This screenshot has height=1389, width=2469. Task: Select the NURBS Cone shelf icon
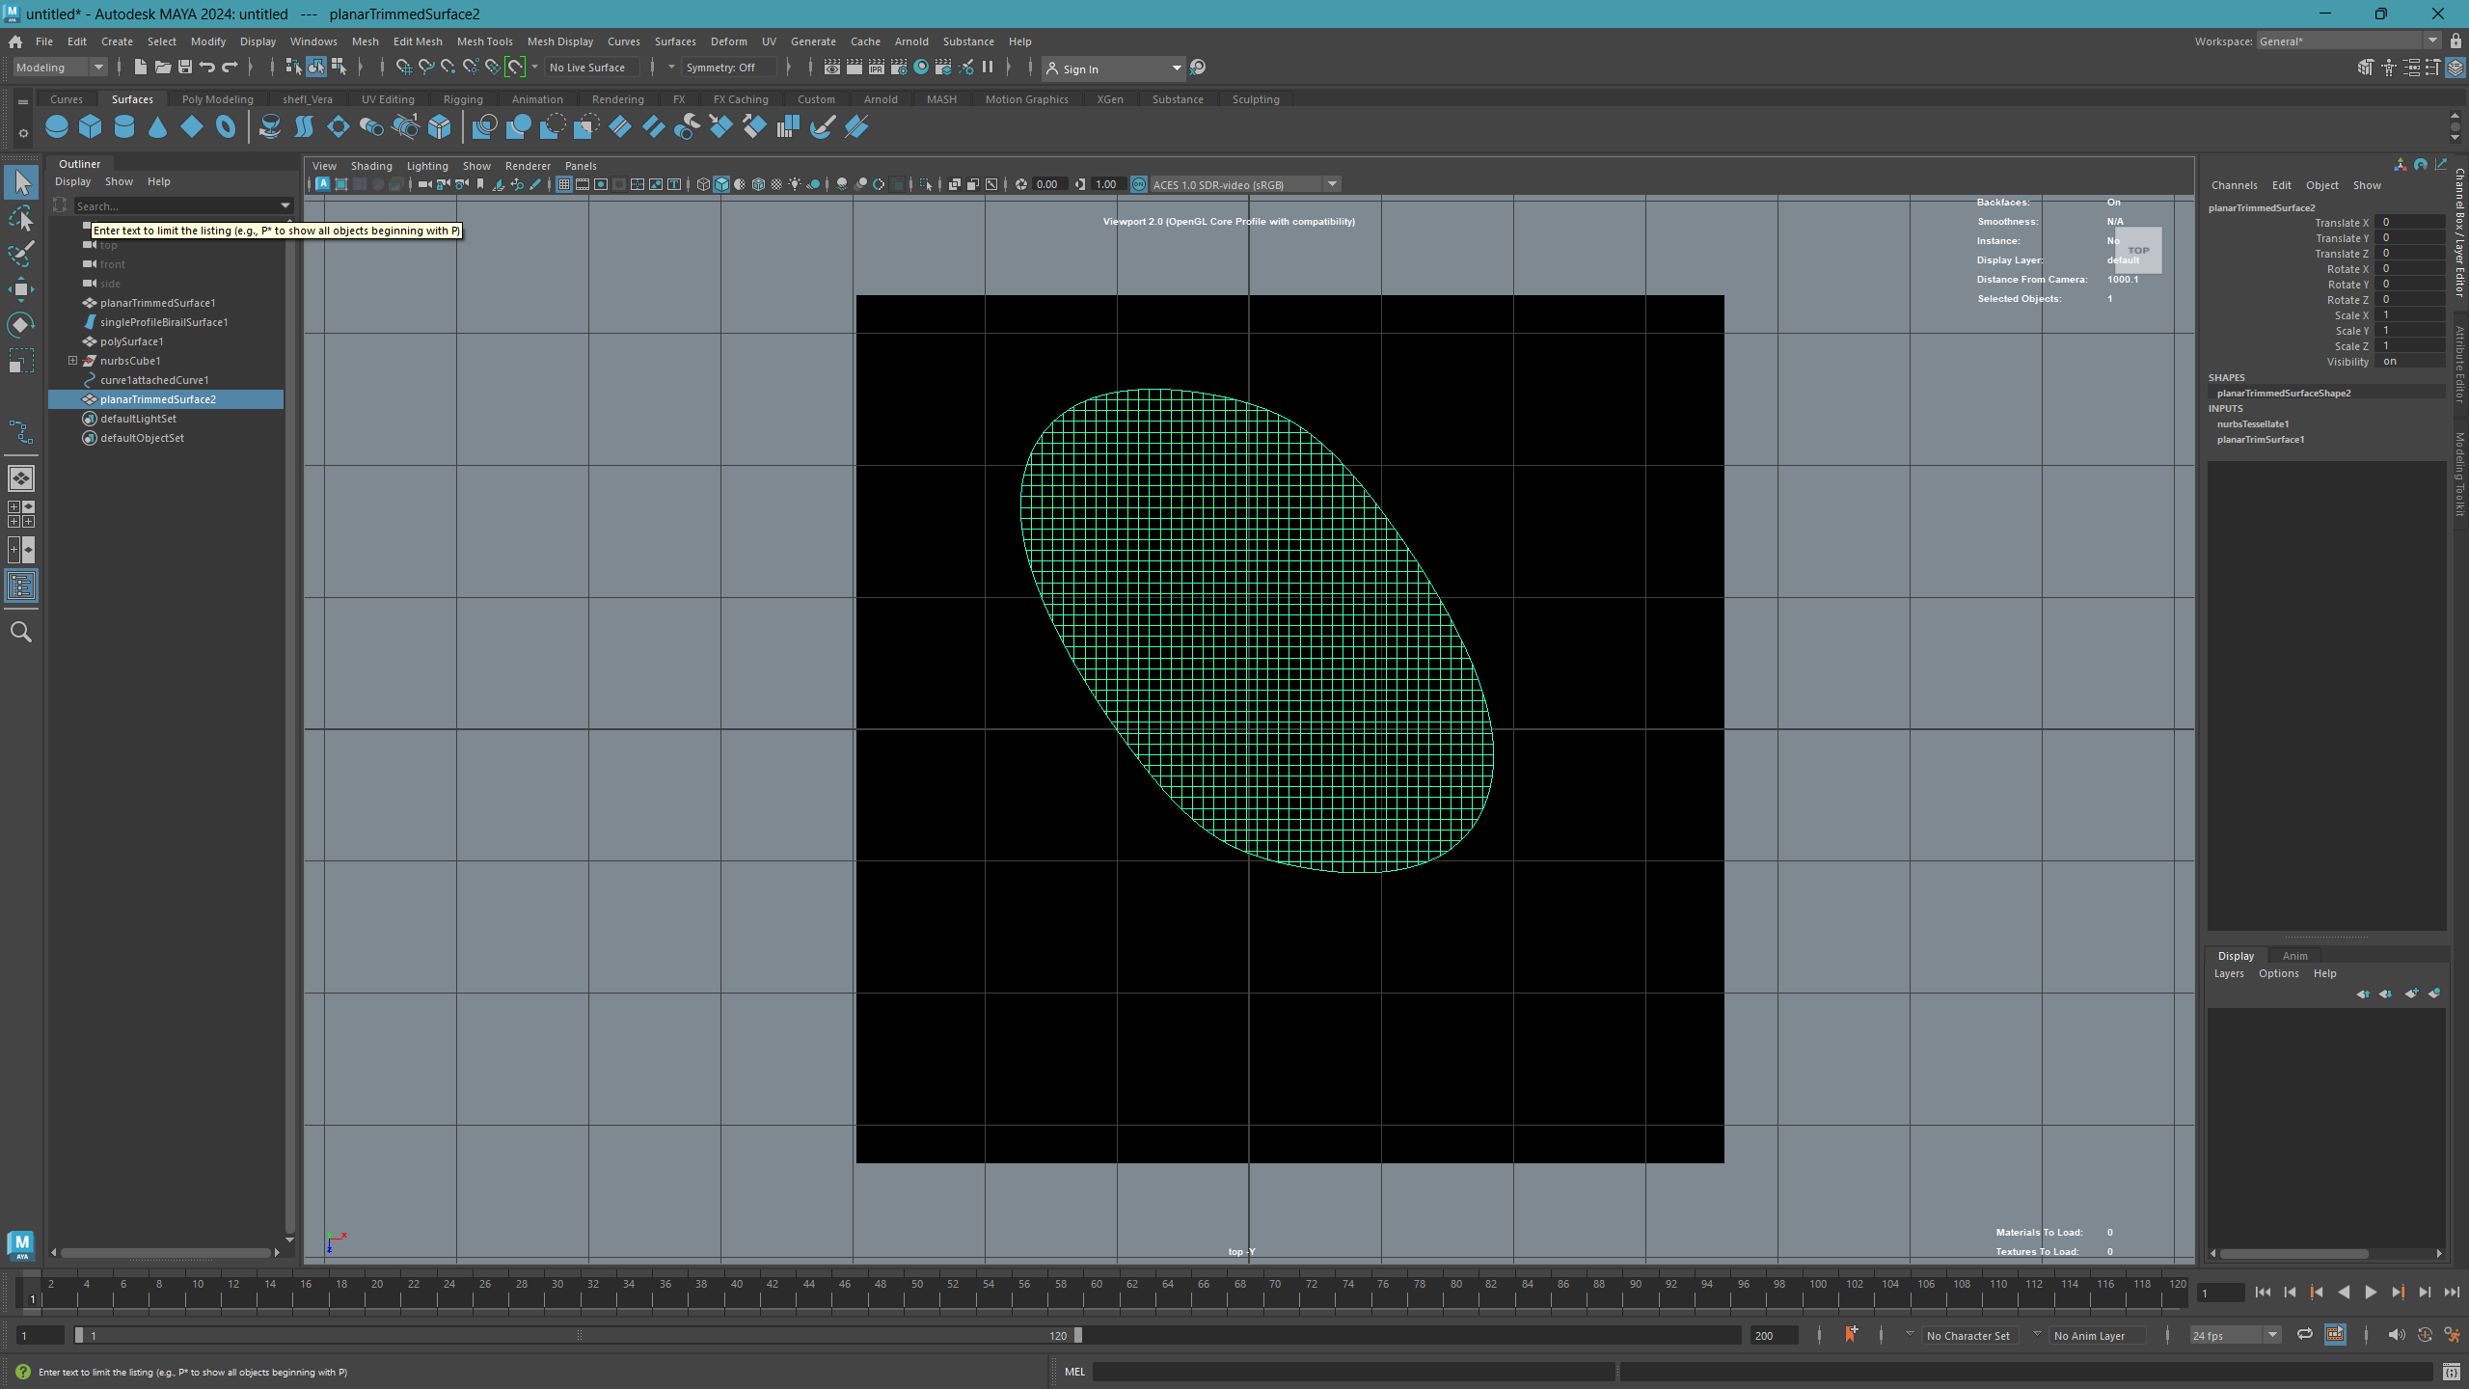(157, 126)
